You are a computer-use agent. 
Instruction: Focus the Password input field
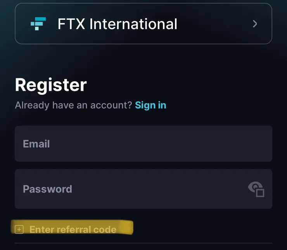point(132,189)
